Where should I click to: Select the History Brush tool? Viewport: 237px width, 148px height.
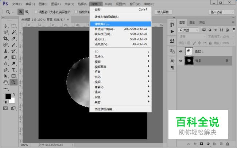(13, 51)
